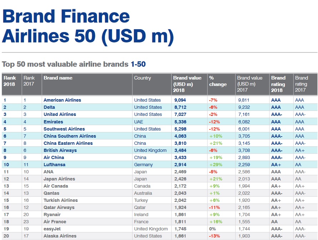This screenshot has height=240, width=318.
Task: Select the 'American Airlines' brand name
Action: click(62, 100)
